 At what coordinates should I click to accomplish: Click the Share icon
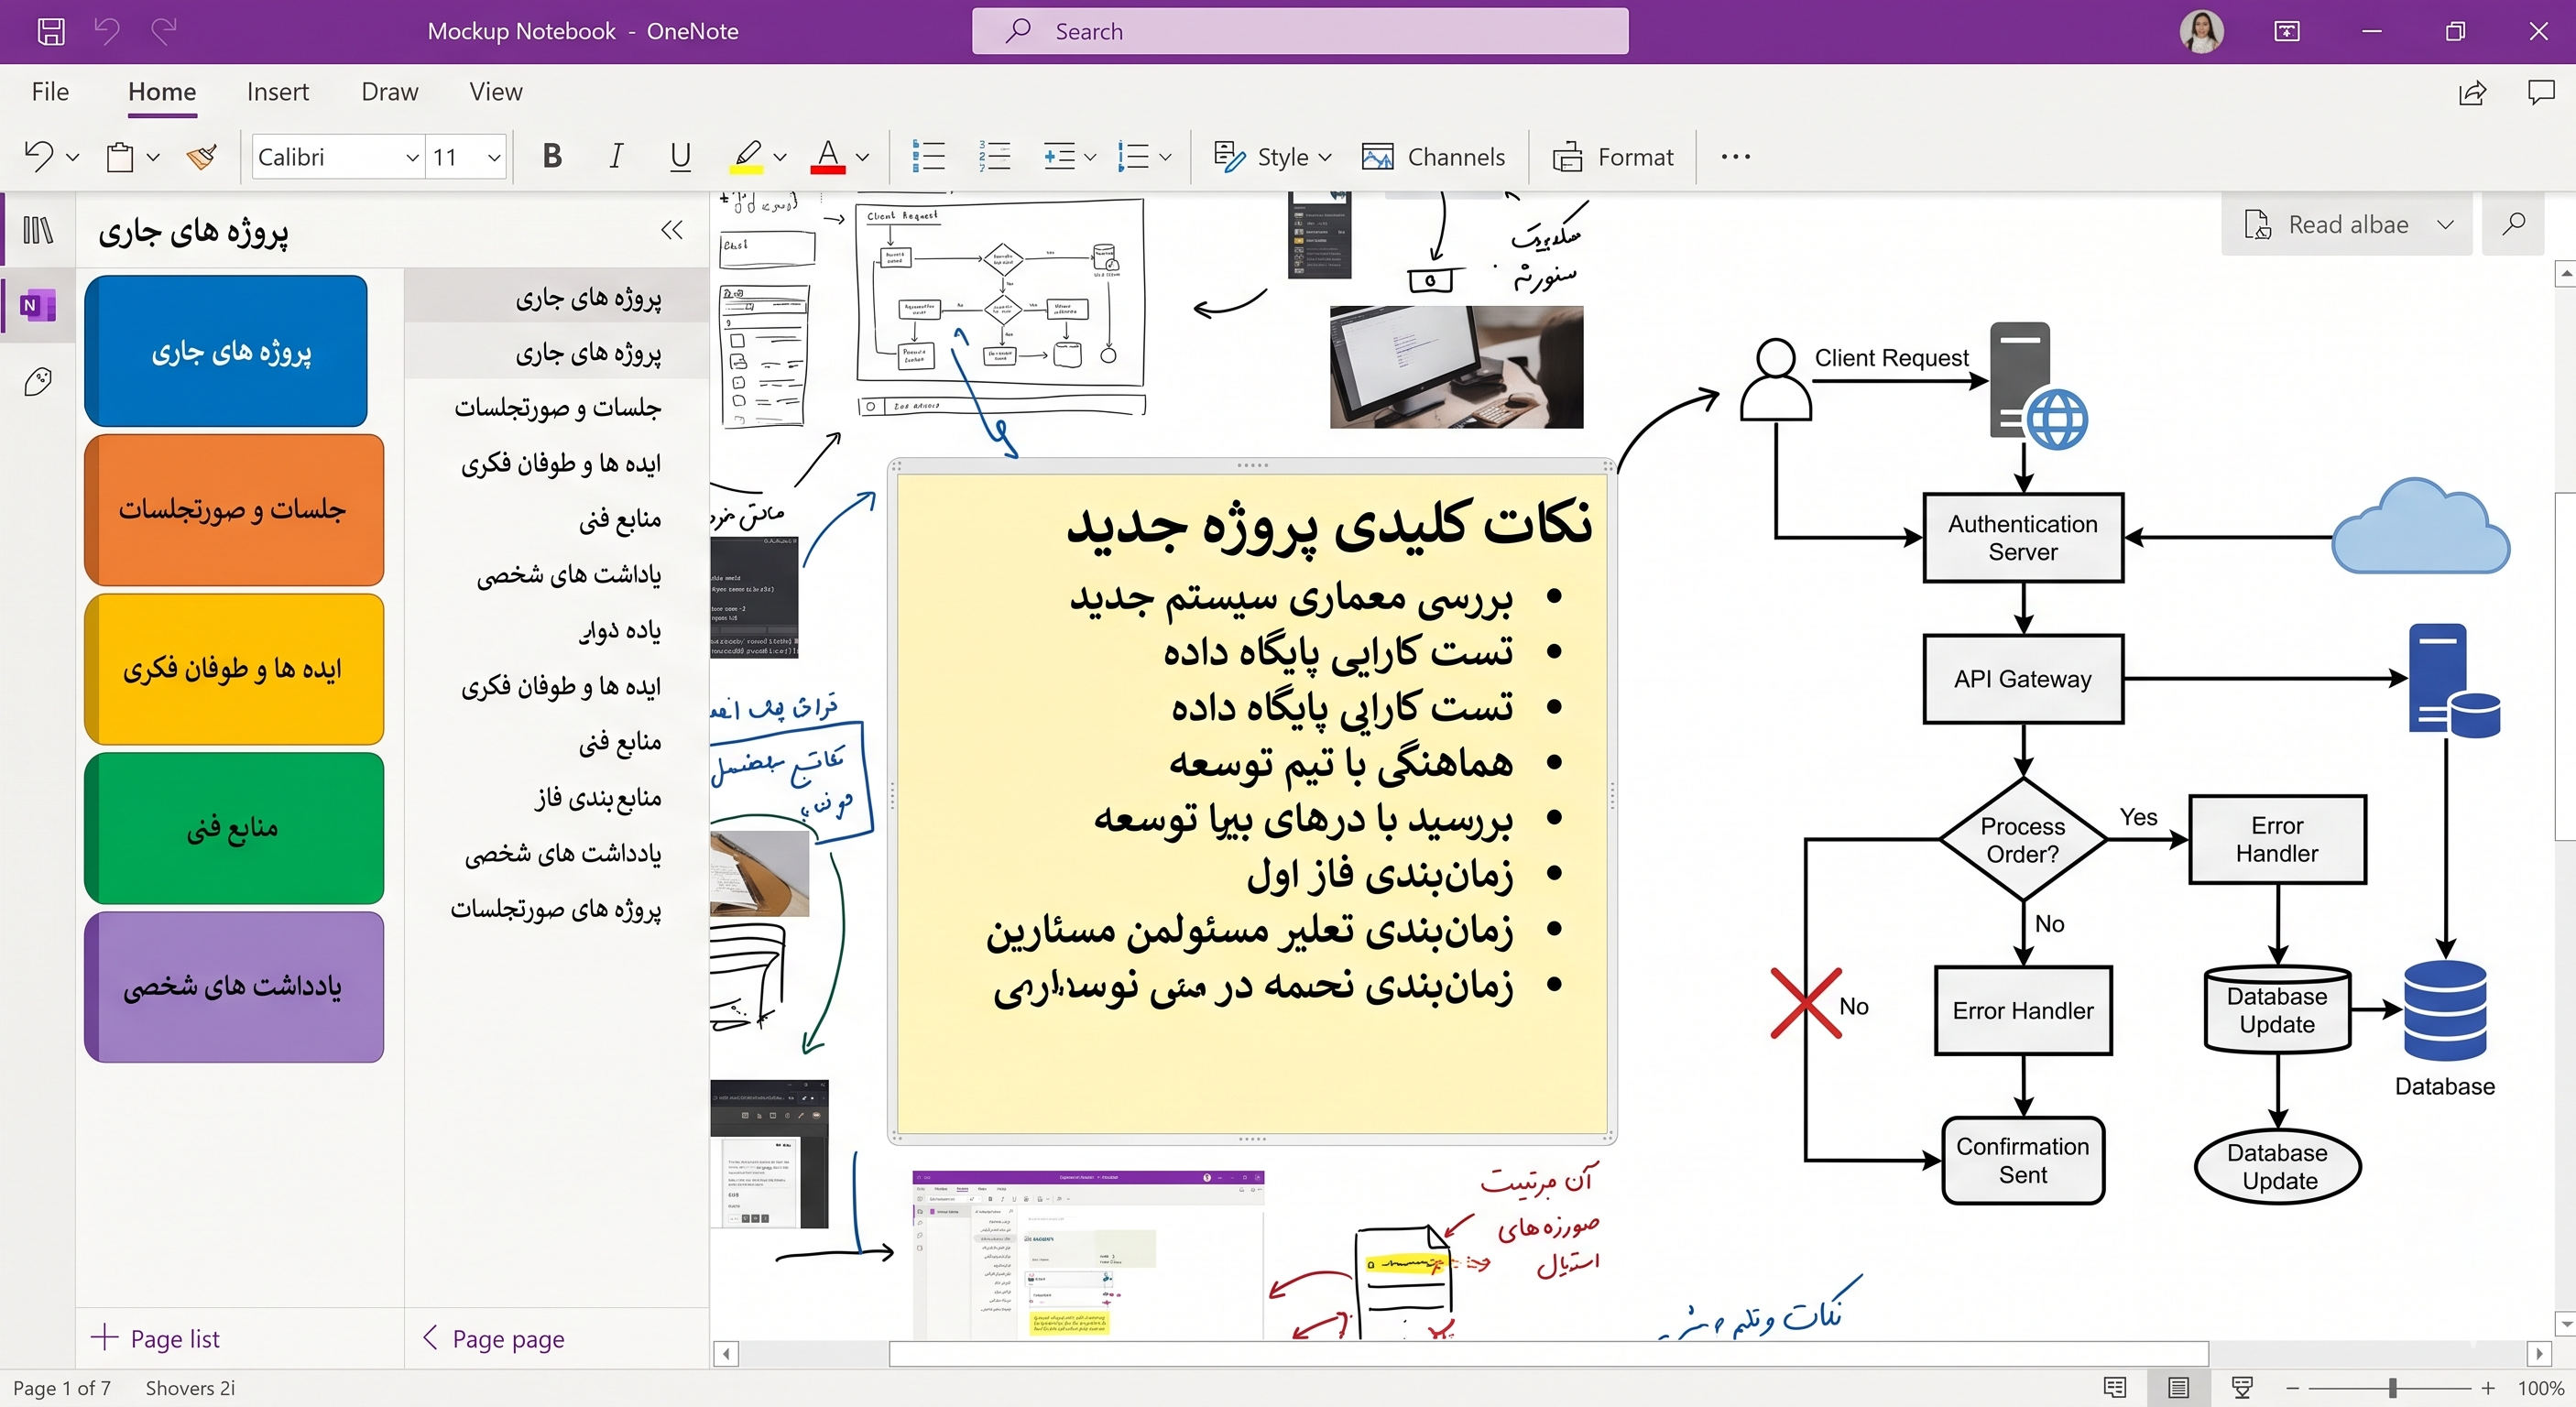[x=2472, y=93]
